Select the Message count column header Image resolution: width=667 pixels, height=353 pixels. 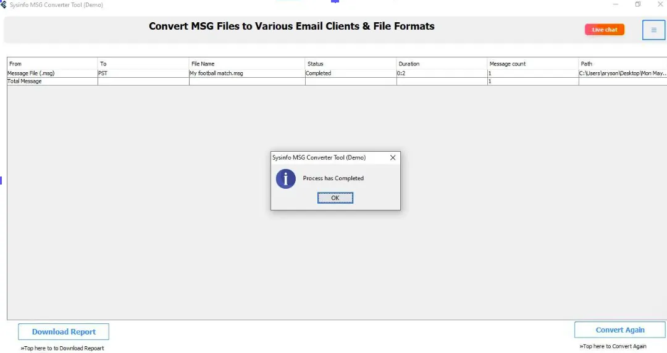pyautogui.click(x=533, y=64)
